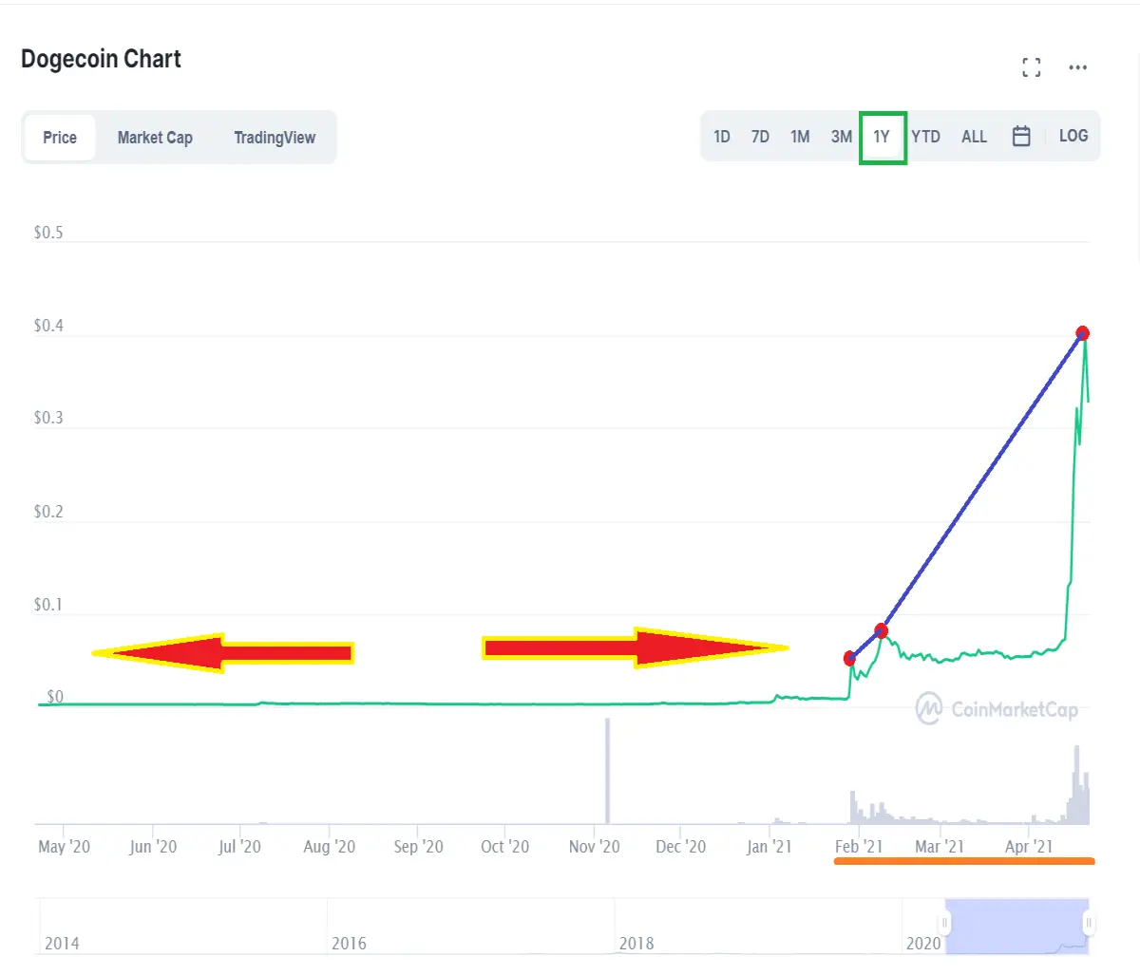Click the Aug '20 axis label

tap(329, 847)
